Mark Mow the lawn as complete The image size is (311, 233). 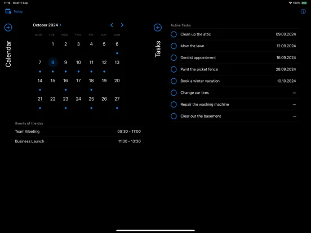click(x=174, y=46)
